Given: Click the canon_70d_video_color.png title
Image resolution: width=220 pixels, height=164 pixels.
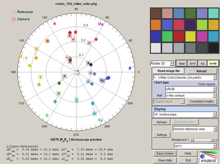Looking at the screenshot, I should pos(76,4).
